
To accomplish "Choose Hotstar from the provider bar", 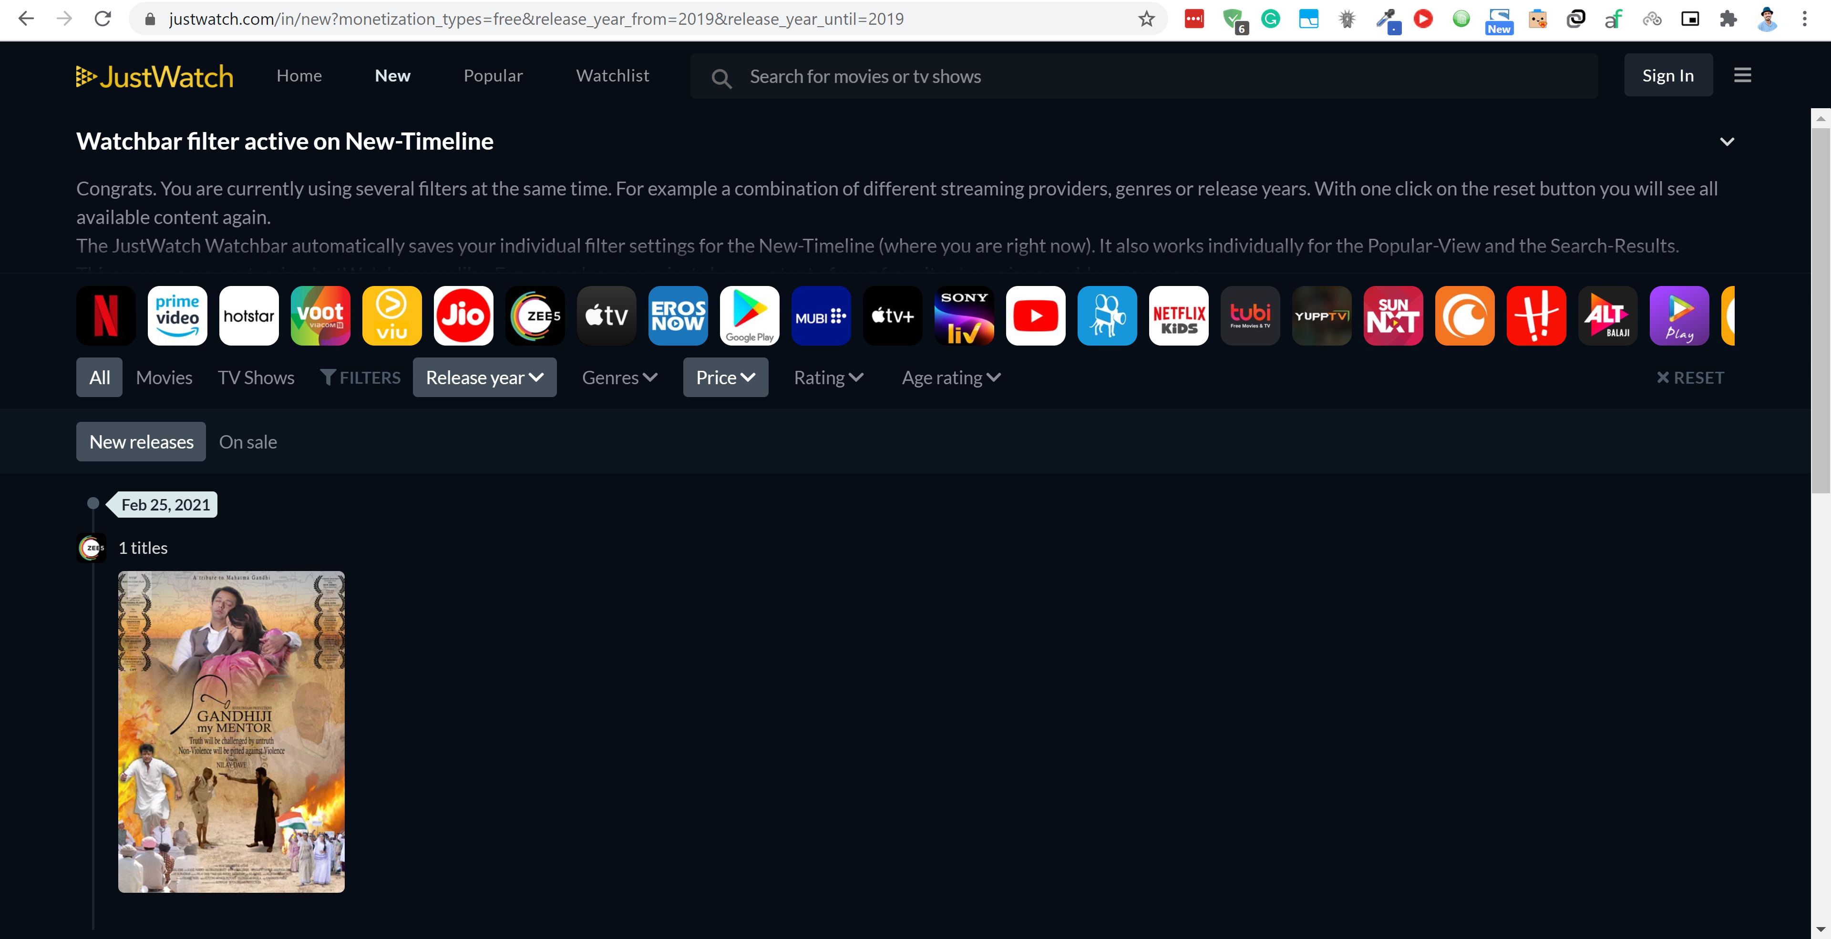I will pyautogui.click(x=249, y=316).
